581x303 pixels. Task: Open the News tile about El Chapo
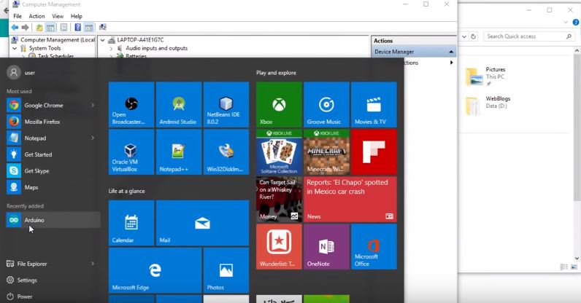click(350, 200)
